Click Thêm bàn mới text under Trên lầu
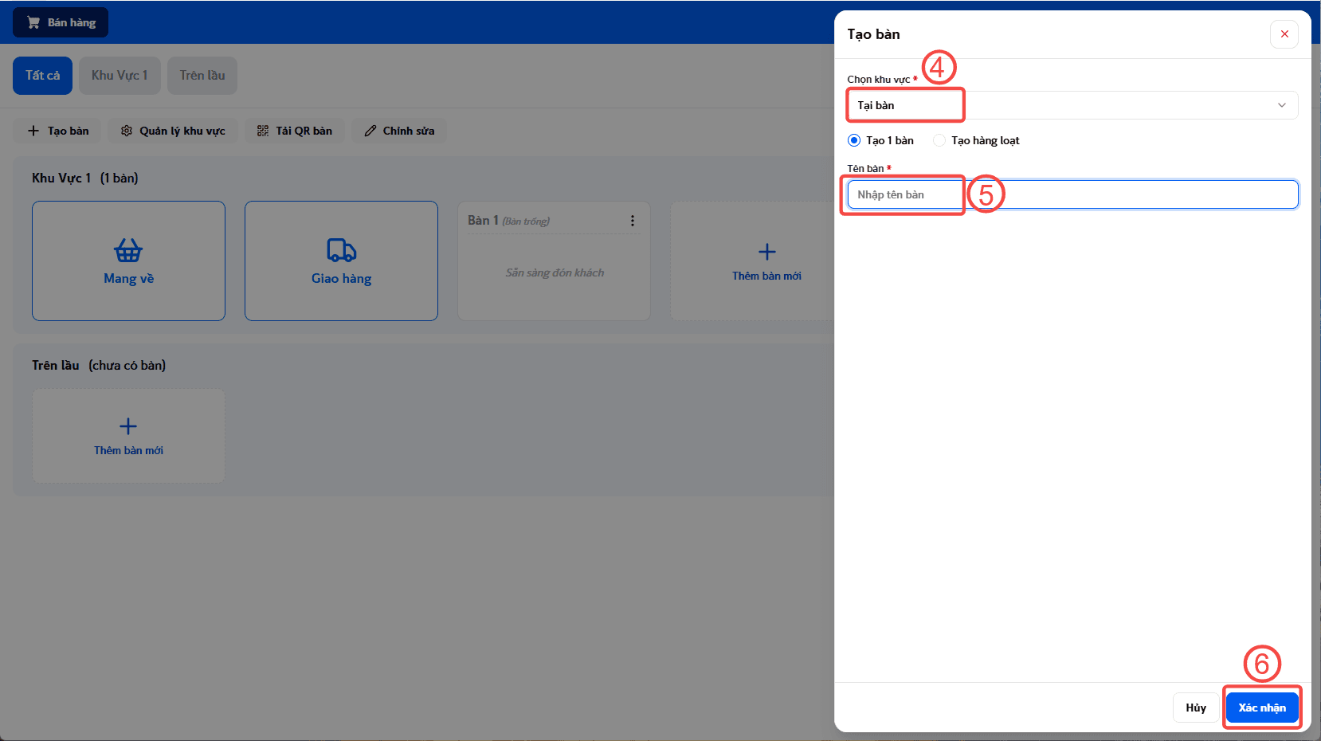1321x741 pixels. tap(128, 450)
